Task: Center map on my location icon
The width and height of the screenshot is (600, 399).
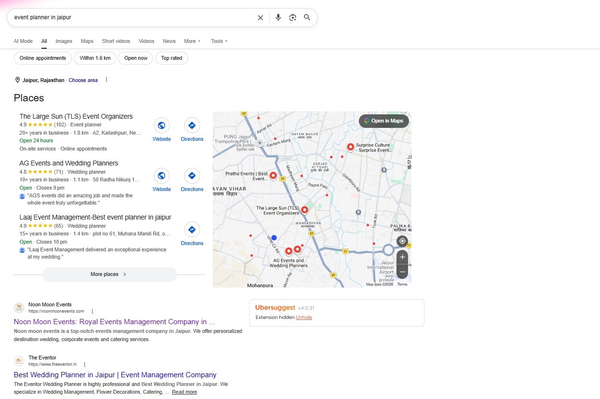Action: click(x=402, y=241)
